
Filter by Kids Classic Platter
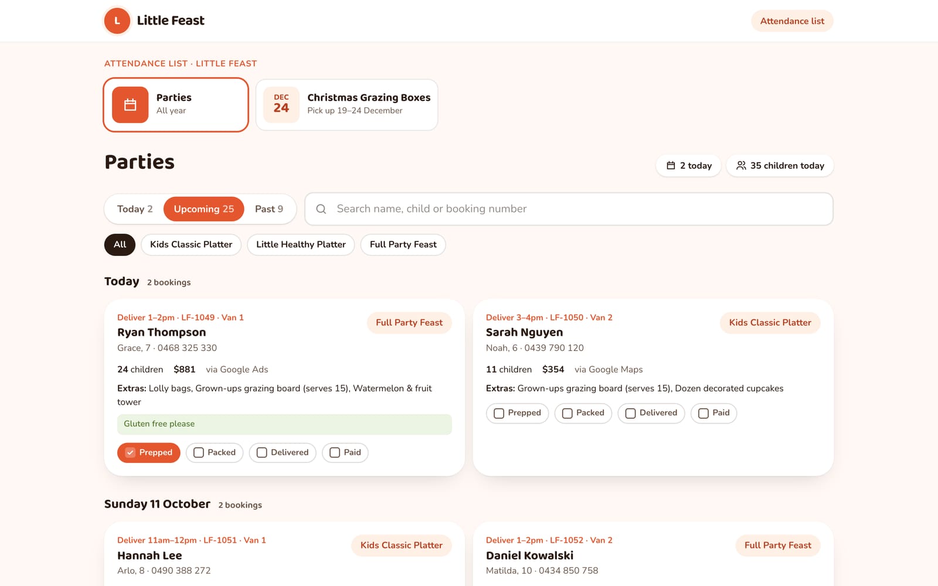pyautogui.click(x=191, y=244)
